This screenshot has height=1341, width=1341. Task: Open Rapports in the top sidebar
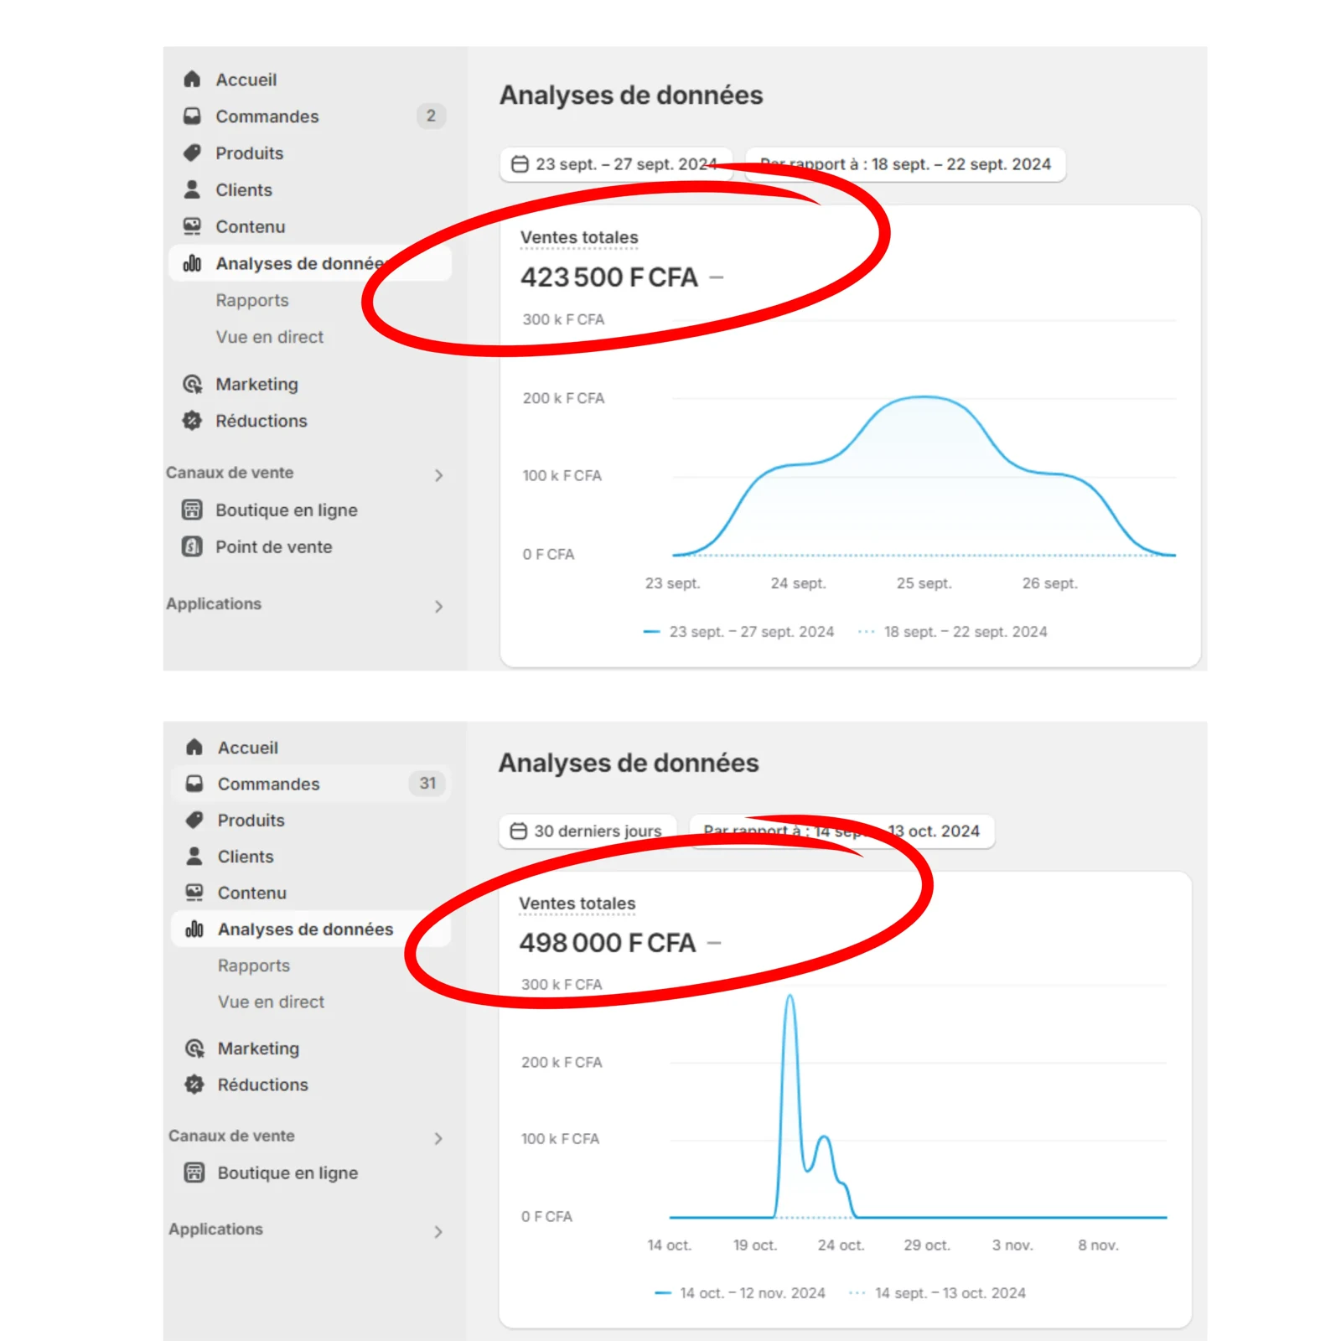click(x=252, y=300)
